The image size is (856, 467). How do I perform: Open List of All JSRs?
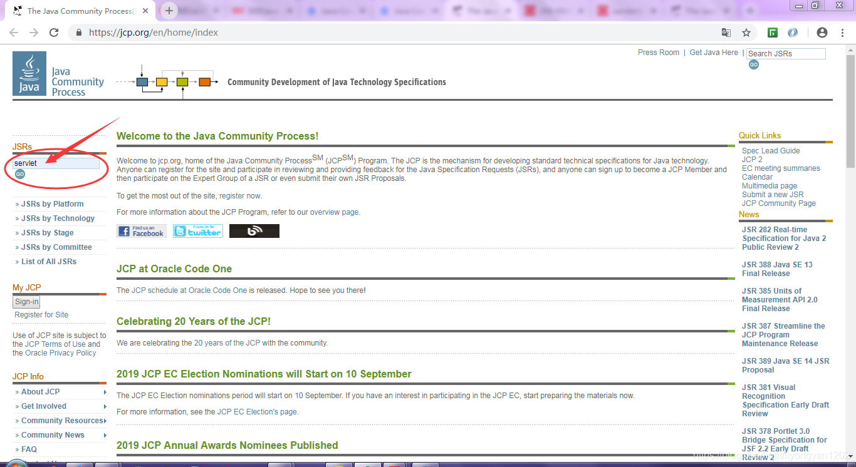tap(49, 262)
